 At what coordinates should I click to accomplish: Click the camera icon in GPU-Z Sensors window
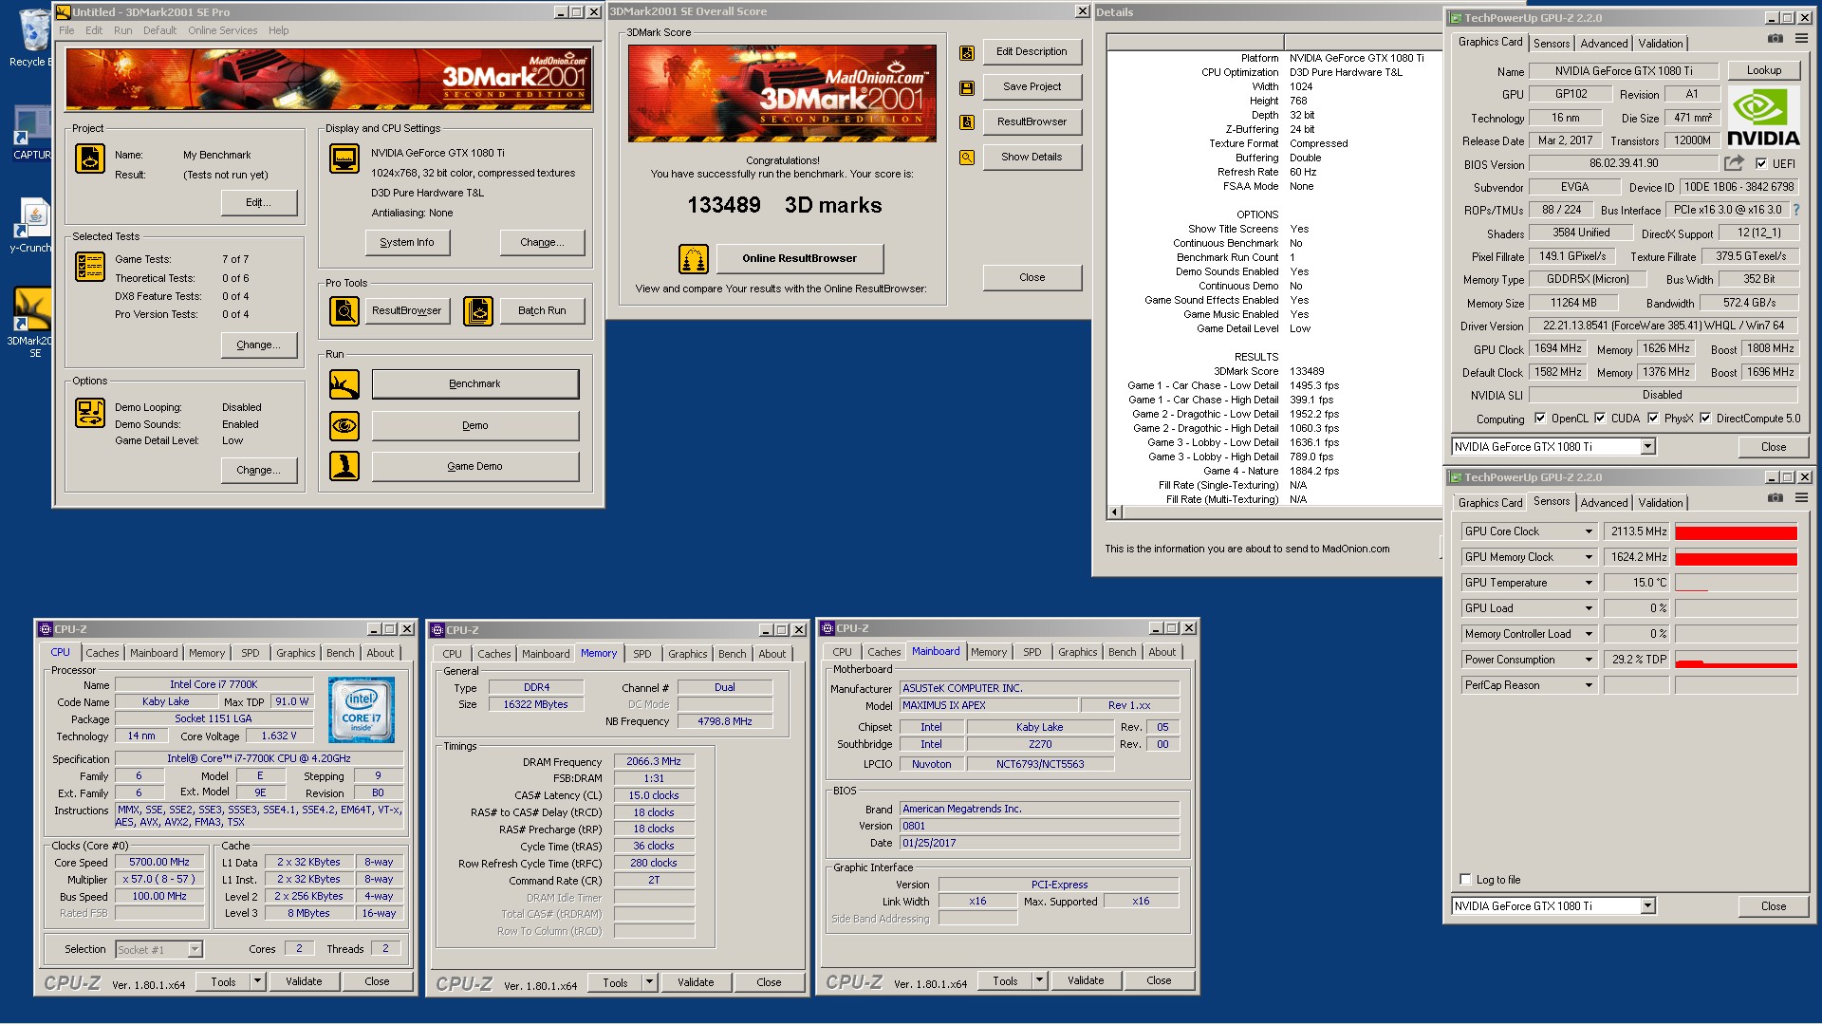[1775, 497]
